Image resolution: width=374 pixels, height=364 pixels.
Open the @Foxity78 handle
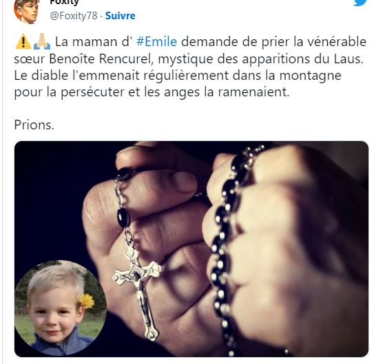(74, 16)
